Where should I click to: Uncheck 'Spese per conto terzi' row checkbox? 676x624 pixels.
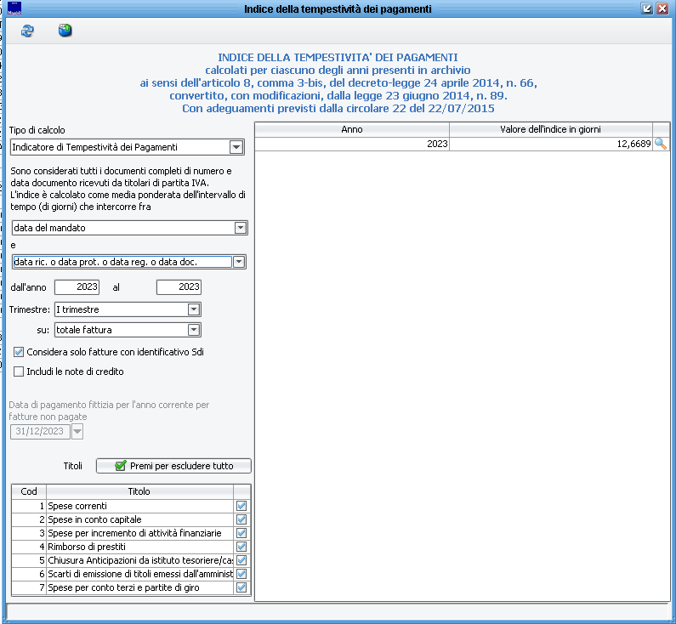(x=241, y=587)
